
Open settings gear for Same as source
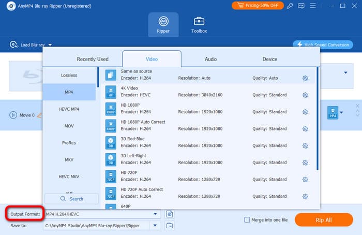click(305, 78)
